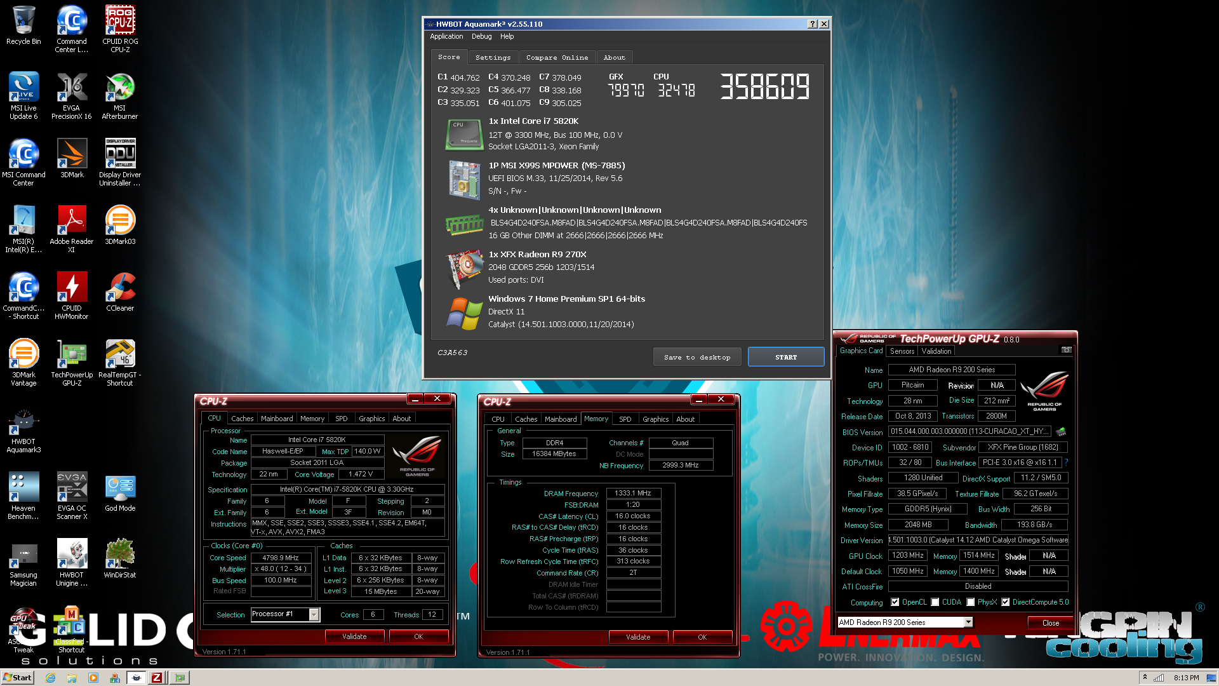Viewport: 1219px width, 686px height.
Task: Open Caches tab in left CPU-Z window
Action: pos(242,419)
